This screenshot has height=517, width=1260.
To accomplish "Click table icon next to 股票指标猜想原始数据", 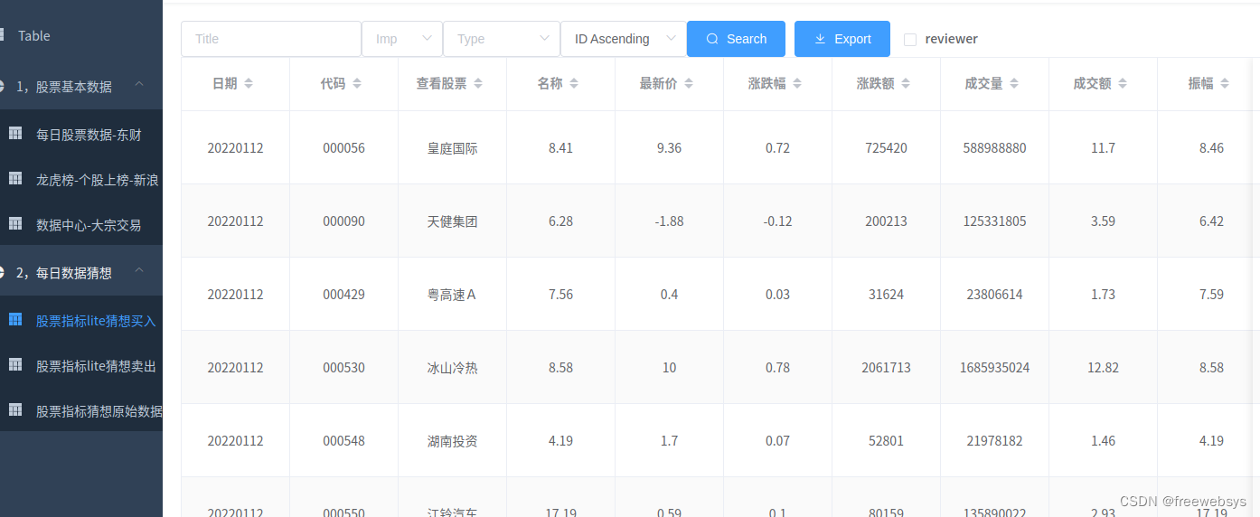I will [x=15, y=409].
